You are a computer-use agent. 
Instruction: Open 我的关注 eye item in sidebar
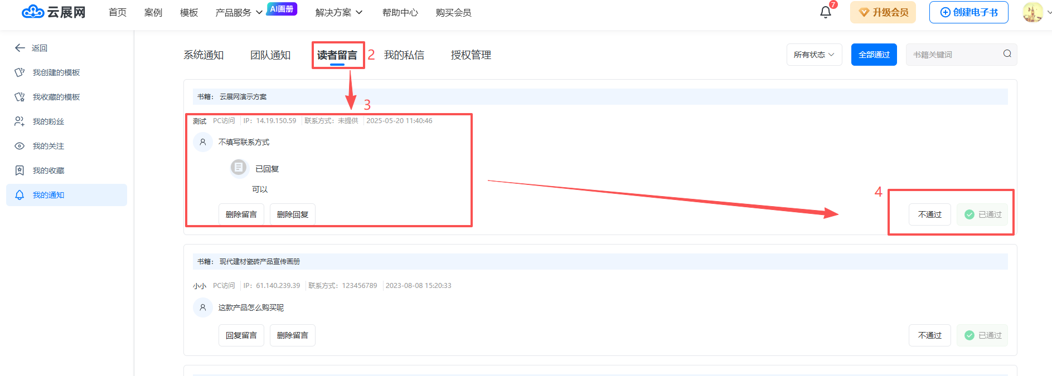[x=48, y=146]
